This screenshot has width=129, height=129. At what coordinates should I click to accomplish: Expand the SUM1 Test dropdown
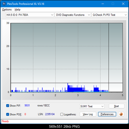click(92, 106)
